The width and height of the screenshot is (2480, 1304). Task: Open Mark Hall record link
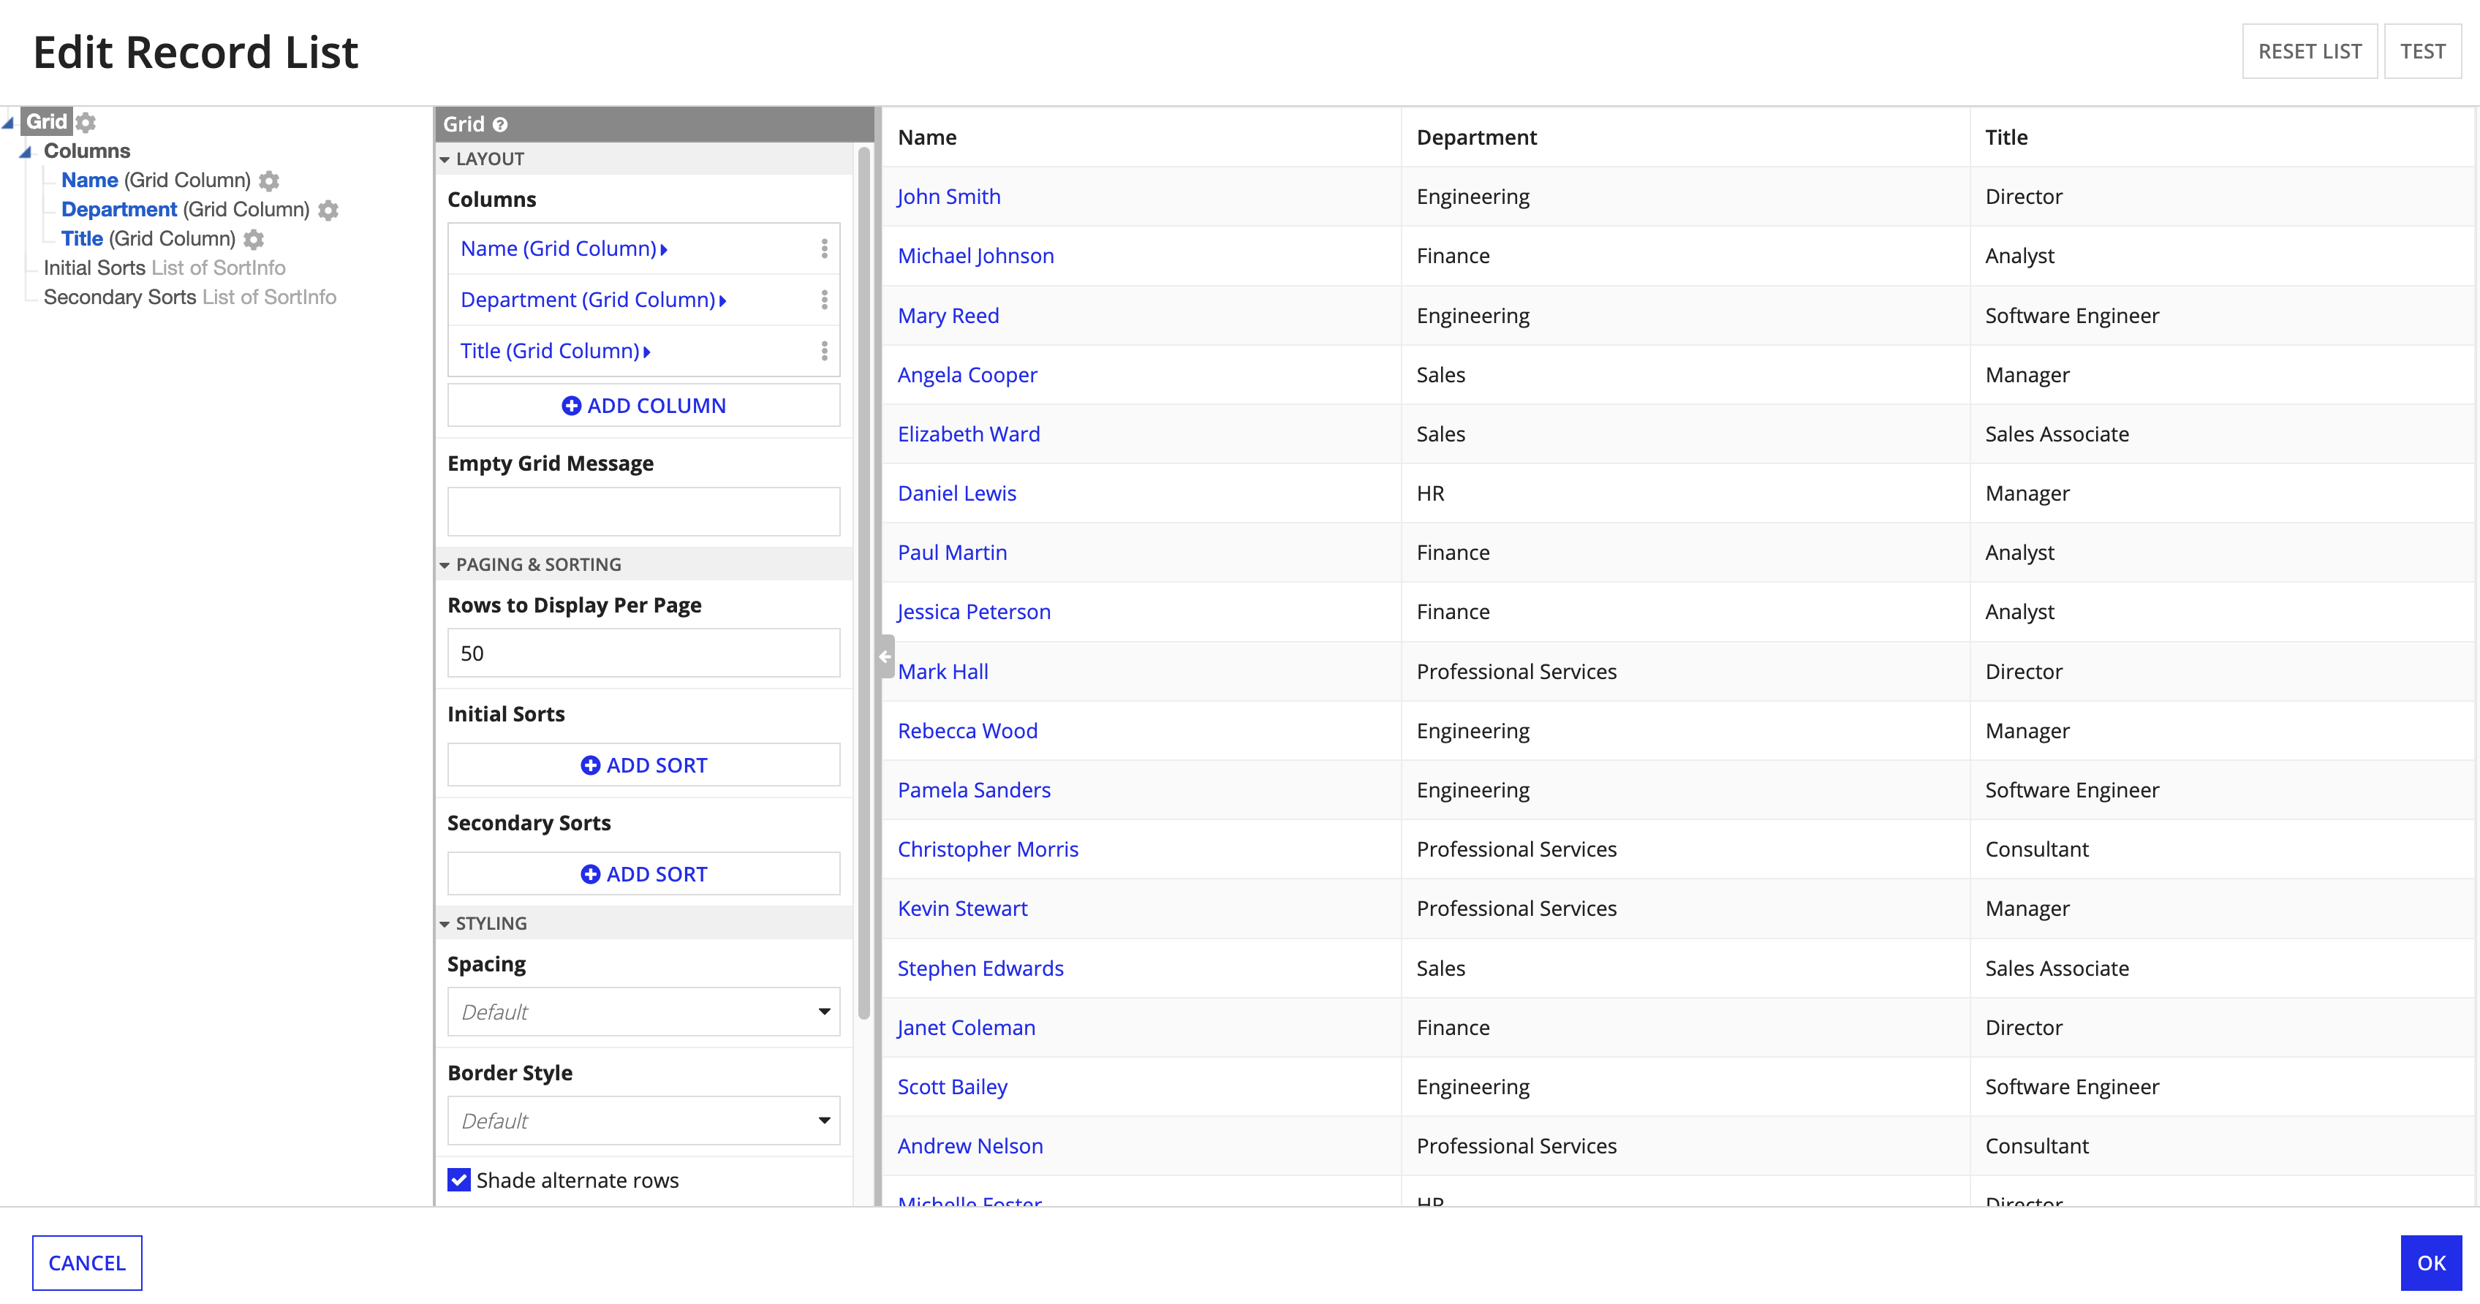[x=943, y=672]
